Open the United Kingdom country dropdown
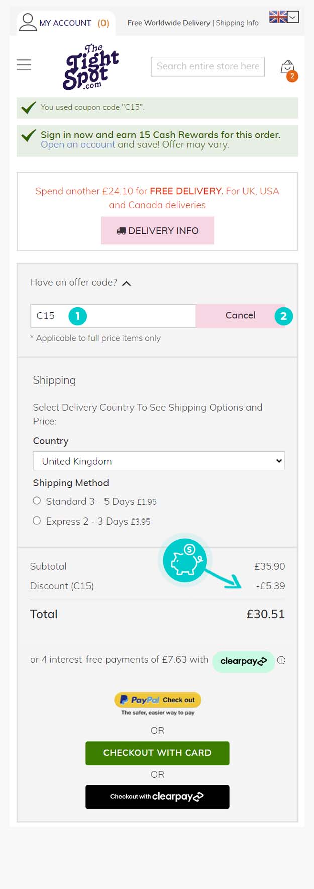The width and height of the screenshot is (314, 889). click(159, 461)
